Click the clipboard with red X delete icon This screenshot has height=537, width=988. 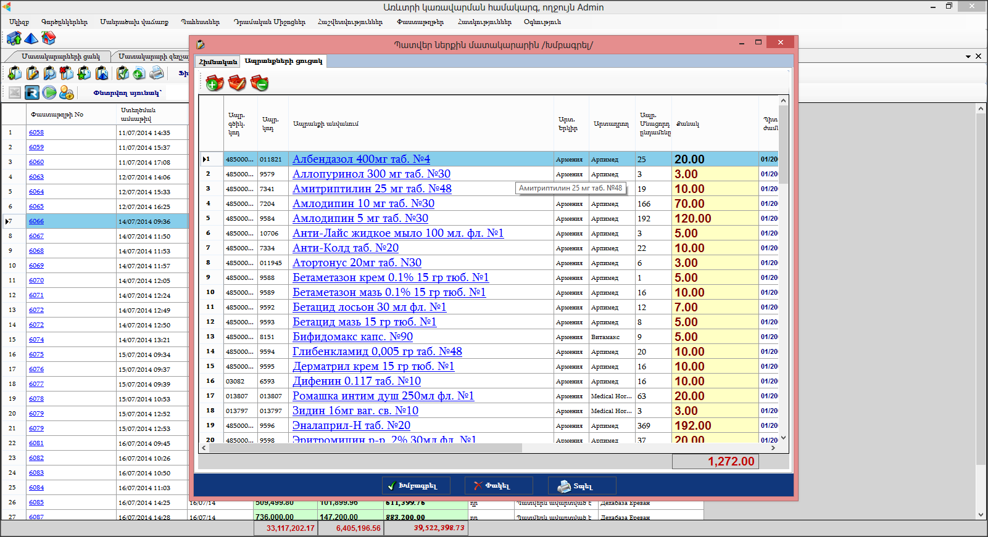(67, 73)
